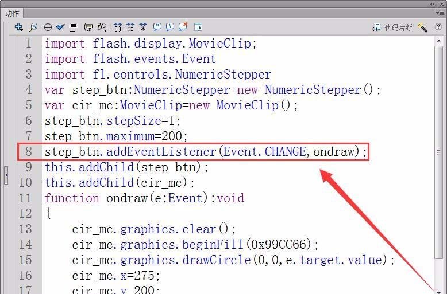Viewport: 447px width, 294px height.
Task: Open 代码片断 code snippets panel
Action: click(398, 28)
